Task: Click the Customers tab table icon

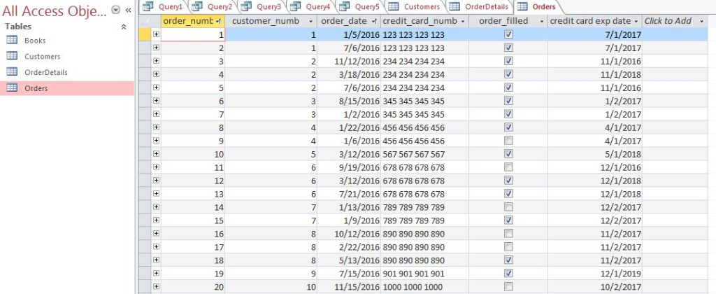Action: click(394, 6)
